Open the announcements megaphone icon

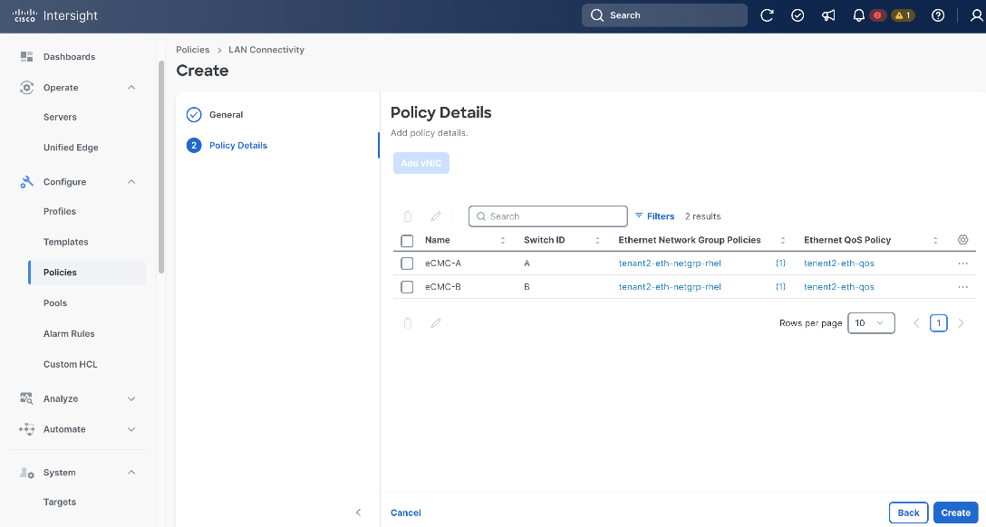tap(828, 15)
